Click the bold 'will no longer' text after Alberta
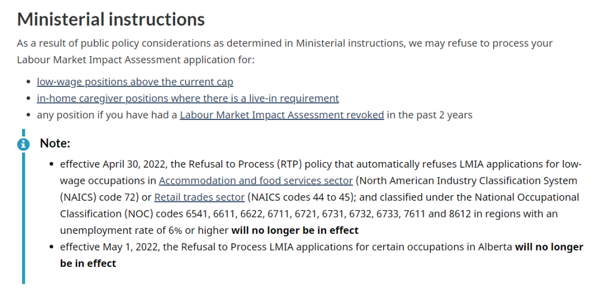 549,247
